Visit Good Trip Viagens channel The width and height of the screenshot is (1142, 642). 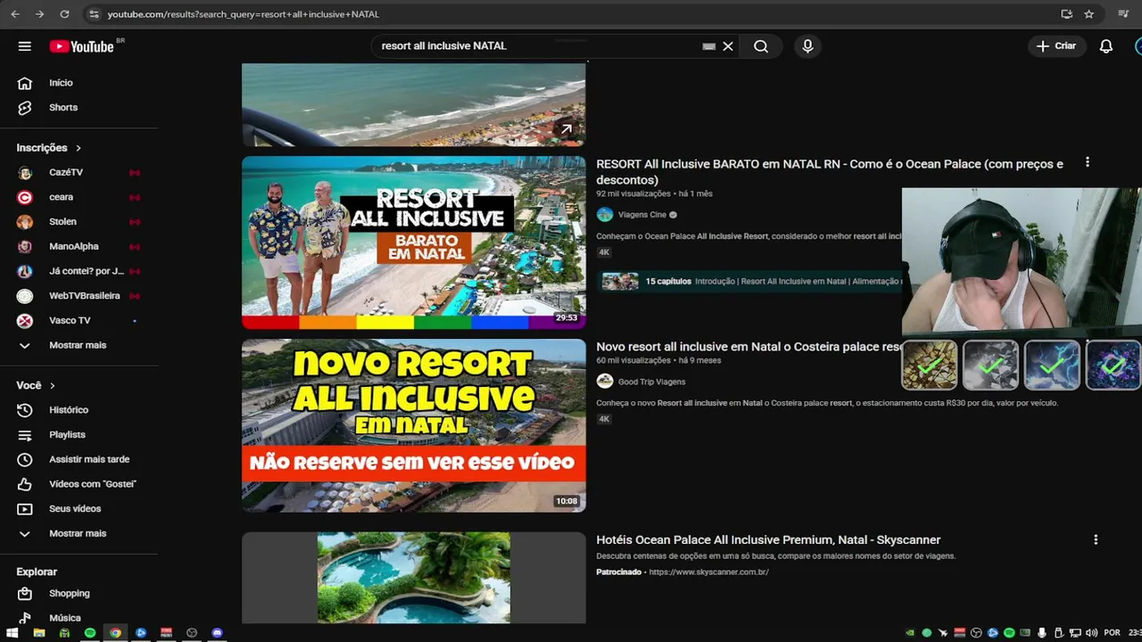tap(651, 382)
